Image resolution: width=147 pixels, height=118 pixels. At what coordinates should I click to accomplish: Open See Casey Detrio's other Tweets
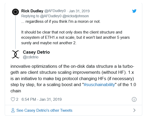tap(44, 110)
